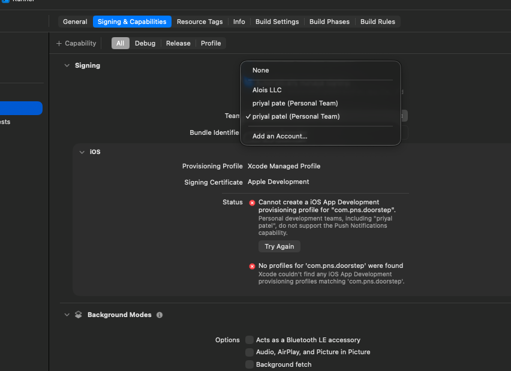
Task: Click the Try Again button
Action: click(x=279, y=246)
